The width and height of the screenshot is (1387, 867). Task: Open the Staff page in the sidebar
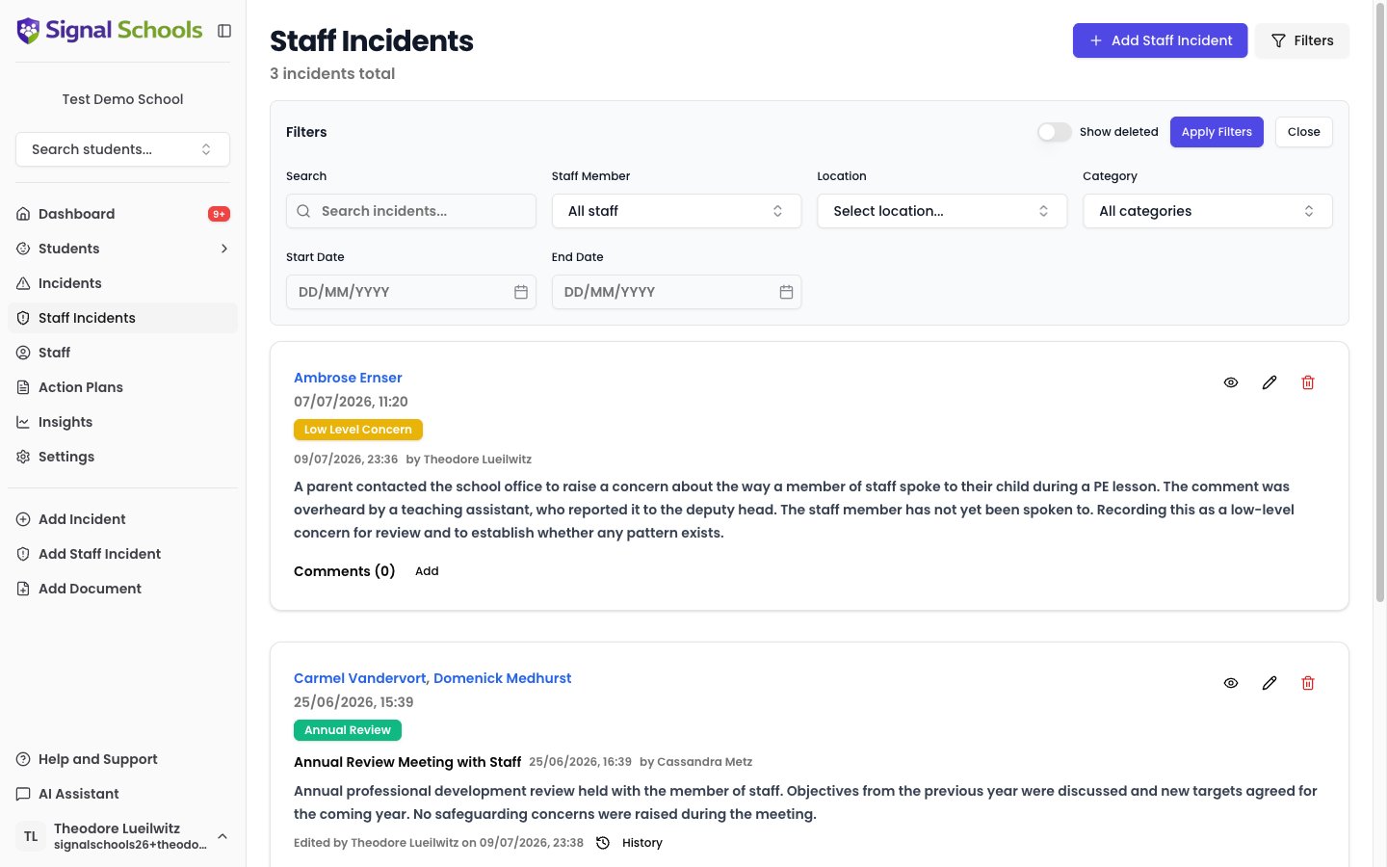(x=122, y=353)
